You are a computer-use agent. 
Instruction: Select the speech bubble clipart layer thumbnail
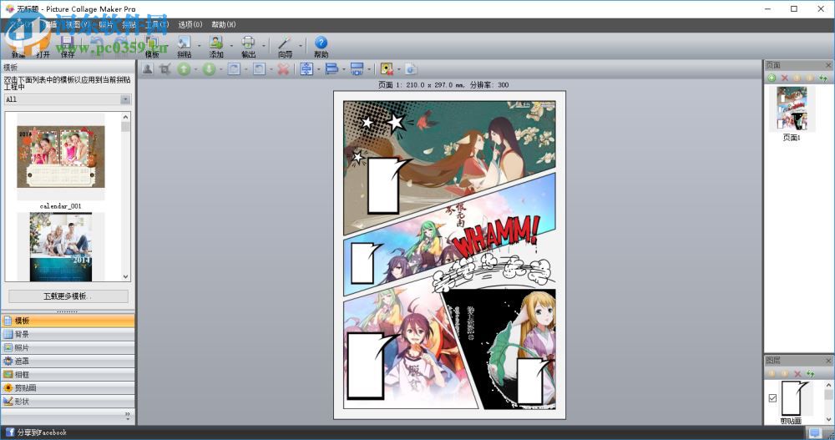point(797,398)
